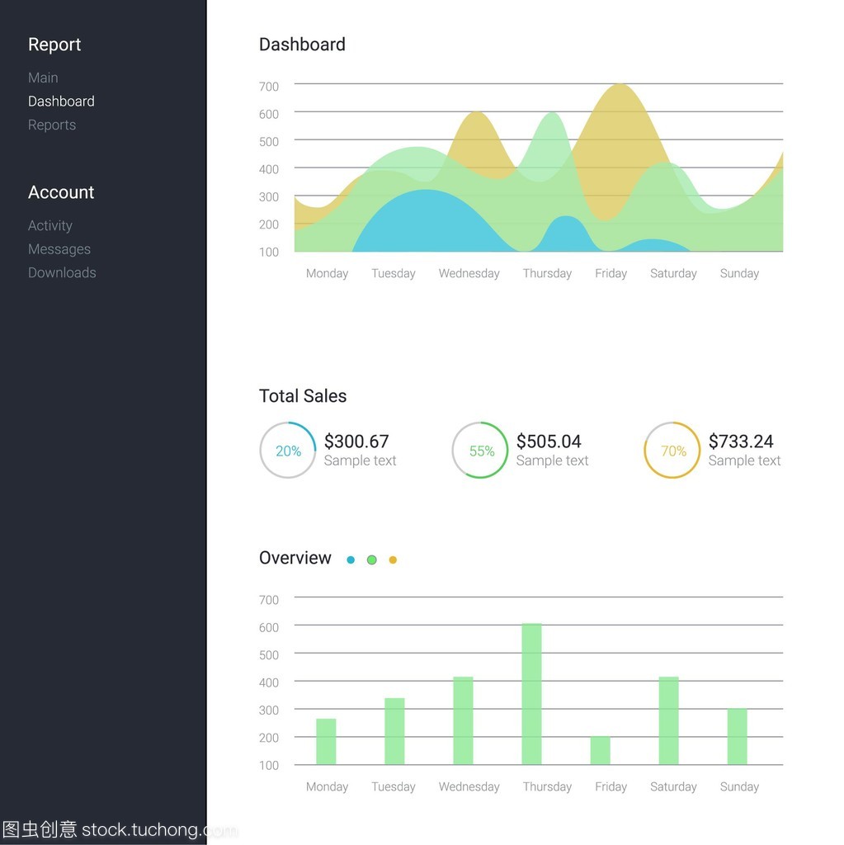Go to Dashboard in the sidebar
Image resolution: width=844 pixels, height=845 pixels.
[61, 101]
